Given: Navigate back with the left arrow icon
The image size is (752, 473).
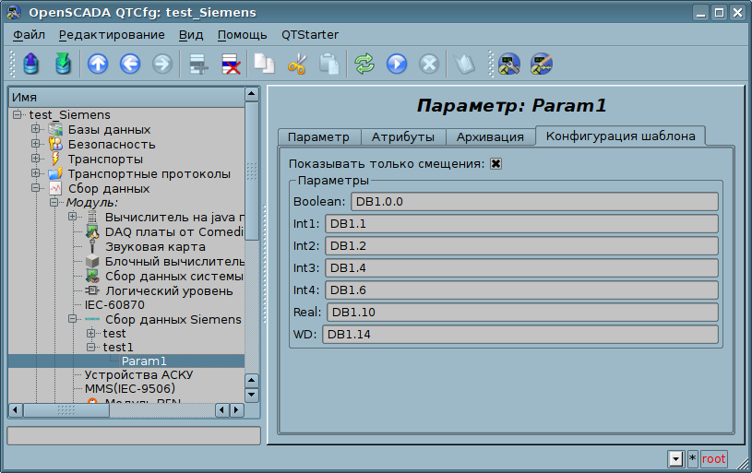Looking at the screenshot, I should point(129,64).
